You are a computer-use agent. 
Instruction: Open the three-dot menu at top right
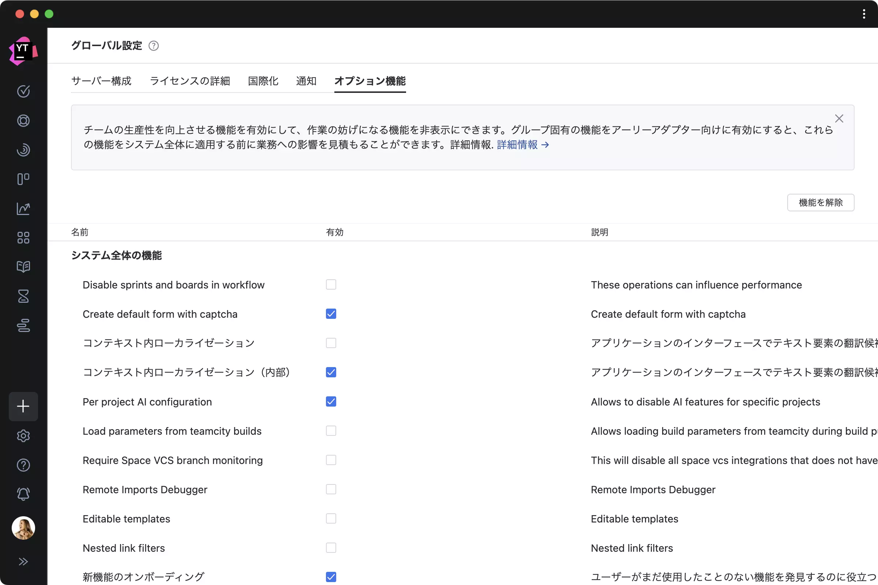pyautogui.click(x=864, y=14)
